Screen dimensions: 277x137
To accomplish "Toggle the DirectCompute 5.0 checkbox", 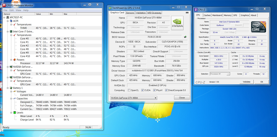I will pos(166,90).
